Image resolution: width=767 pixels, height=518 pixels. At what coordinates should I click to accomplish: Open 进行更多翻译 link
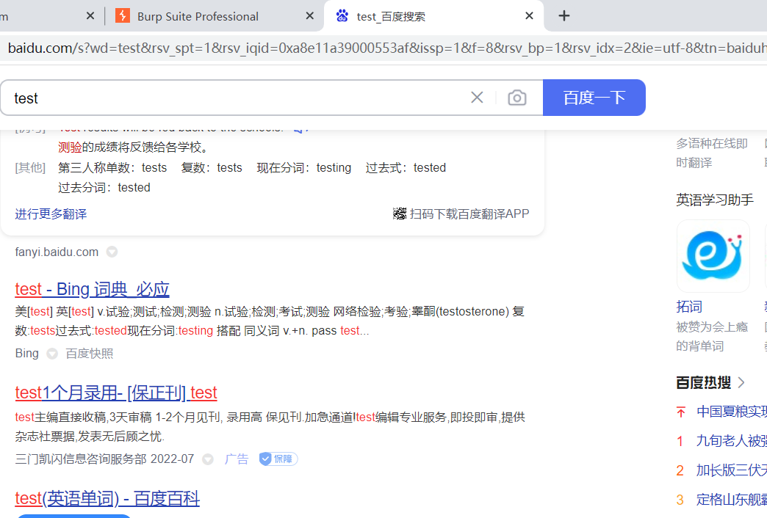pyautogui.click(x=51, y=214)
